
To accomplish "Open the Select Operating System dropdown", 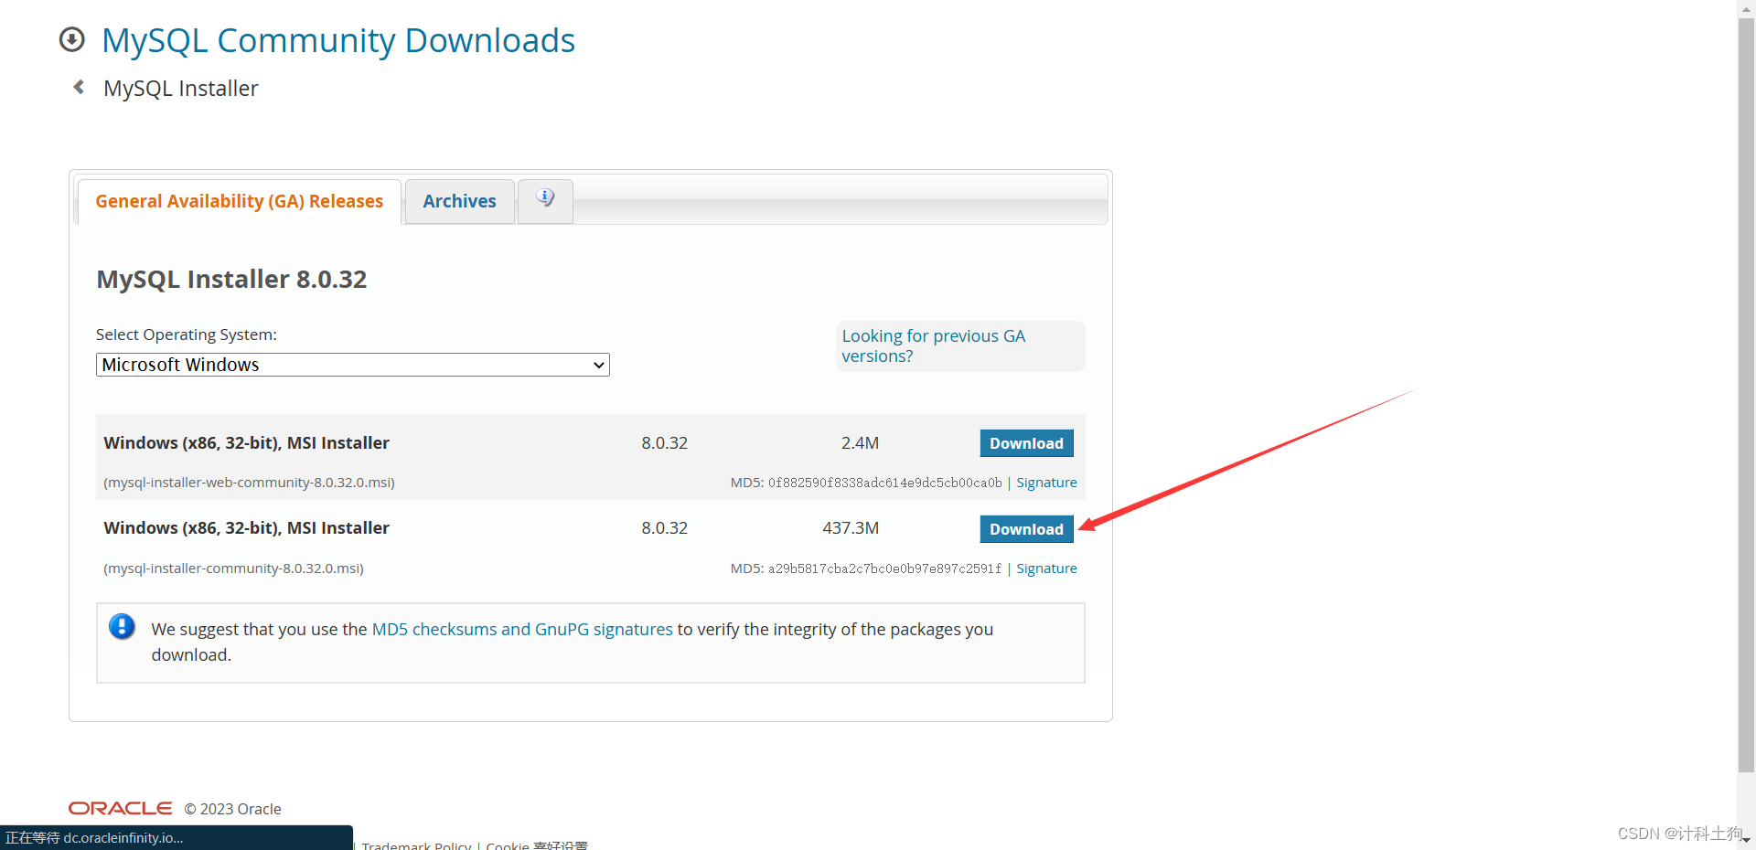I will pyautogui.click(x=352, y=365).
